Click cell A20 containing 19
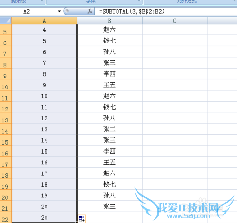Viewport: 237px width, 223px height. pos(45,195)
